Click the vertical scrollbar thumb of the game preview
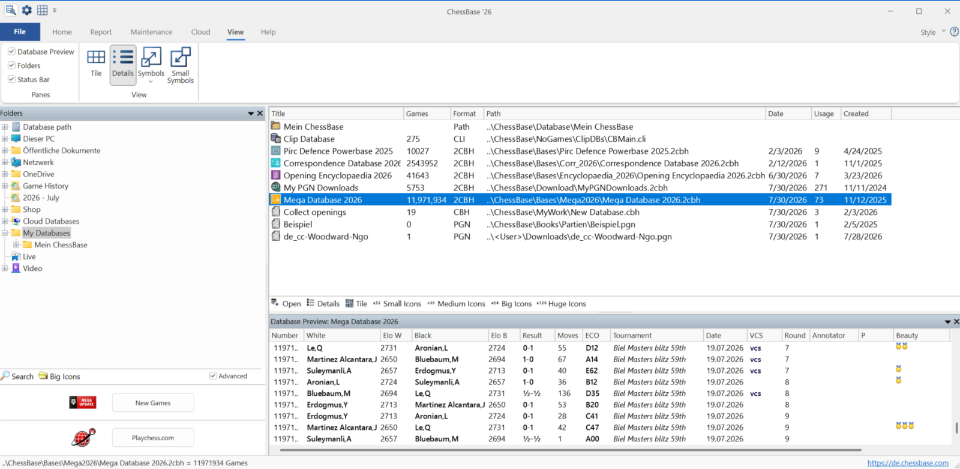Screen dimensions: 960x469 [x=956, y=428]
